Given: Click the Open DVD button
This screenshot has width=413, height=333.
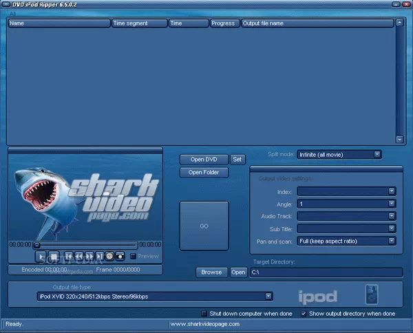Looking at the screenshot, I should pos(204,160).
